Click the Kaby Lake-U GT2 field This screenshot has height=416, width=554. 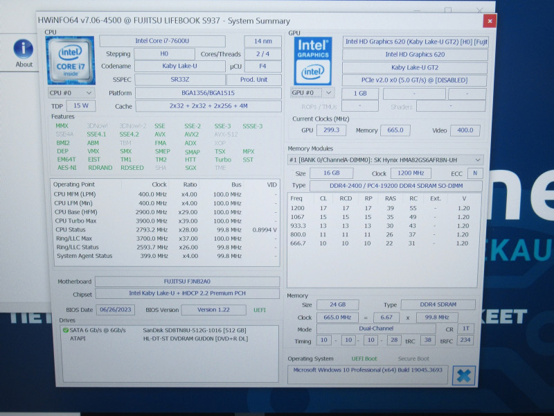415,67
